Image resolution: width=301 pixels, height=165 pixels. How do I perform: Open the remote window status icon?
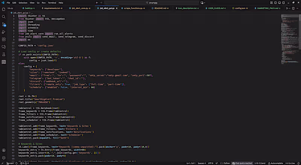point(2,163)
